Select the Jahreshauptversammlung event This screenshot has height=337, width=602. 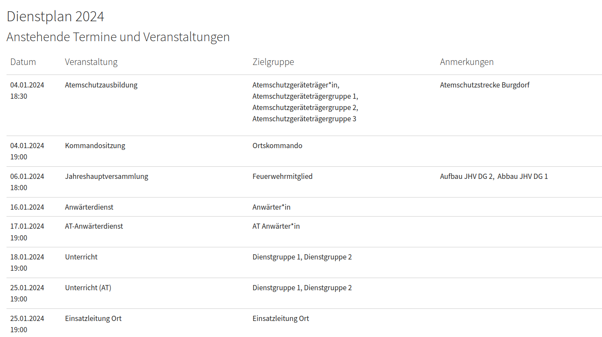[x=106, y=176]
